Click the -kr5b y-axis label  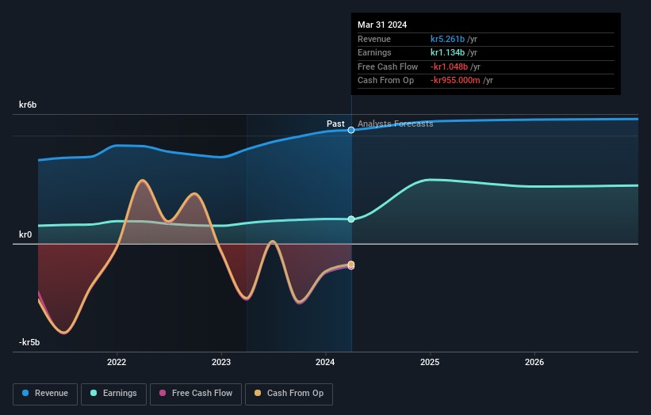(x=29, y=342)
